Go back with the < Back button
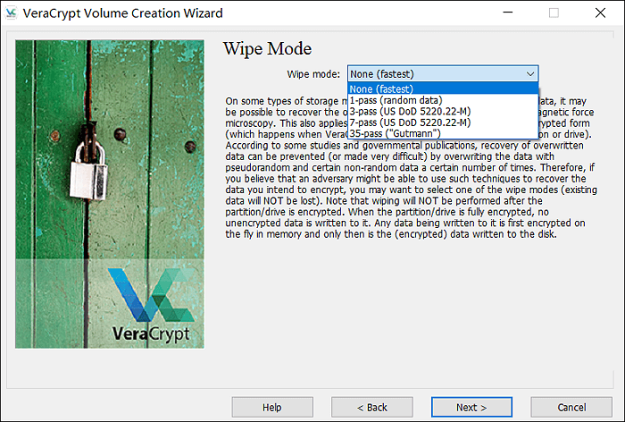 pyautogui.click(x=372, y=408)
